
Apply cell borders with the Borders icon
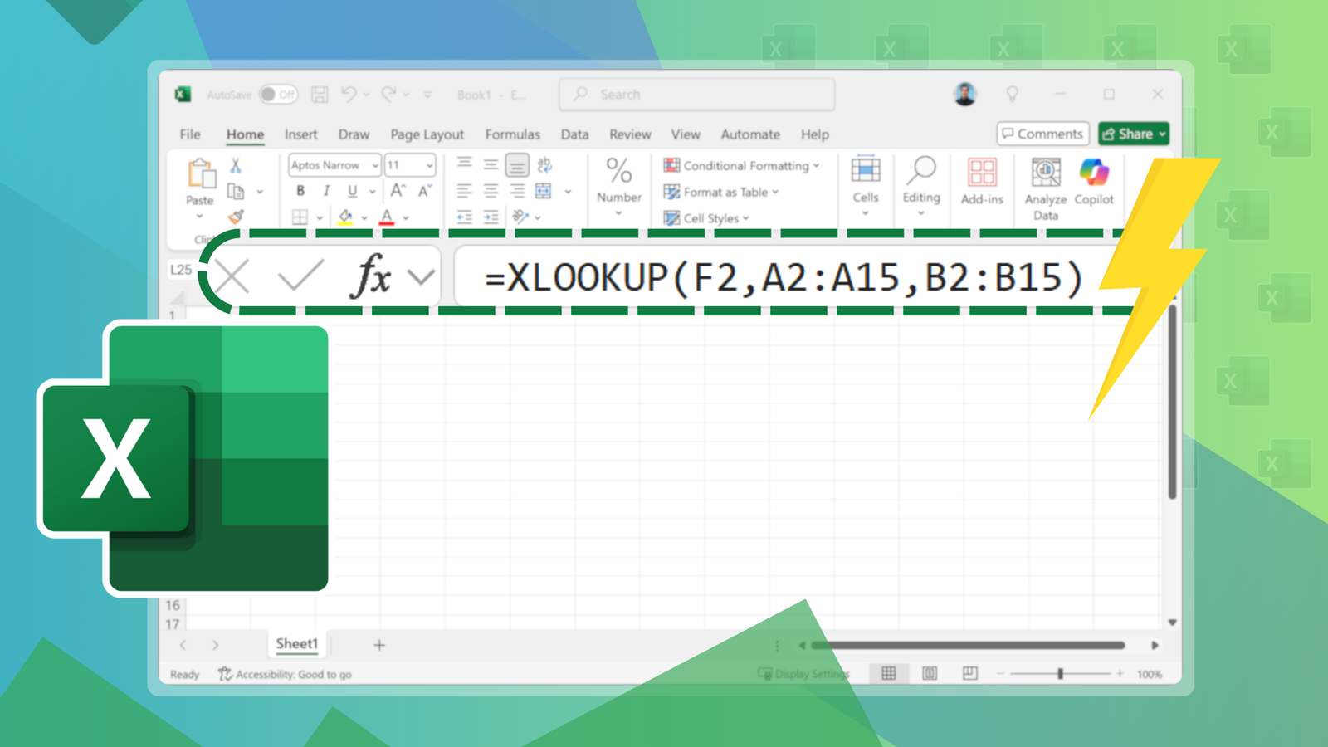300,217
